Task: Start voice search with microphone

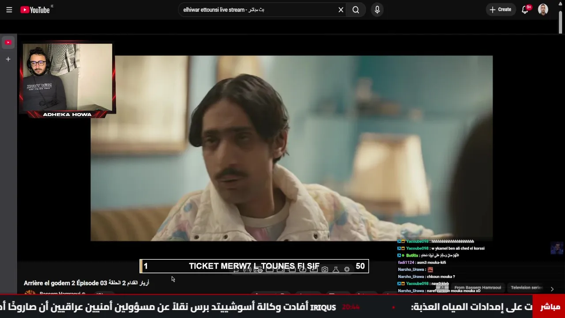Action: tap(377, 10)
